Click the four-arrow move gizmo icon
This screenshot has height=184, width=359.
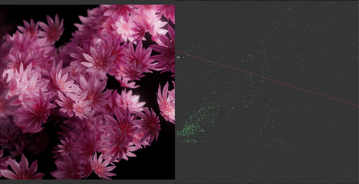184,57
